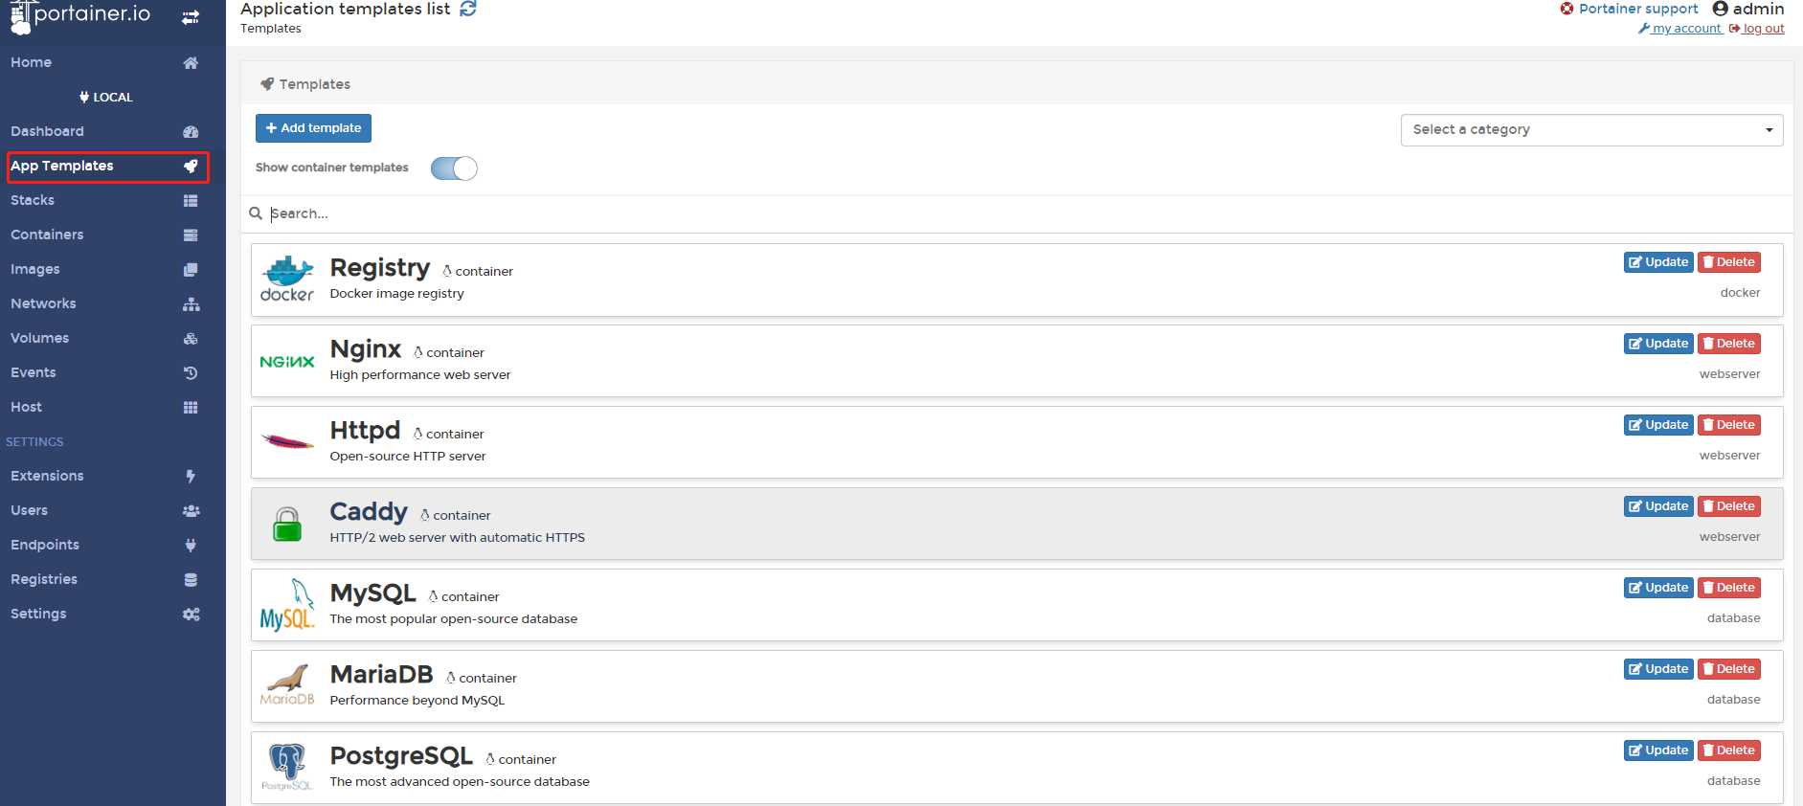Click 'The most advanced open-source database' description
Viewport: 1803px width, 806px height.
coord(460,782)
